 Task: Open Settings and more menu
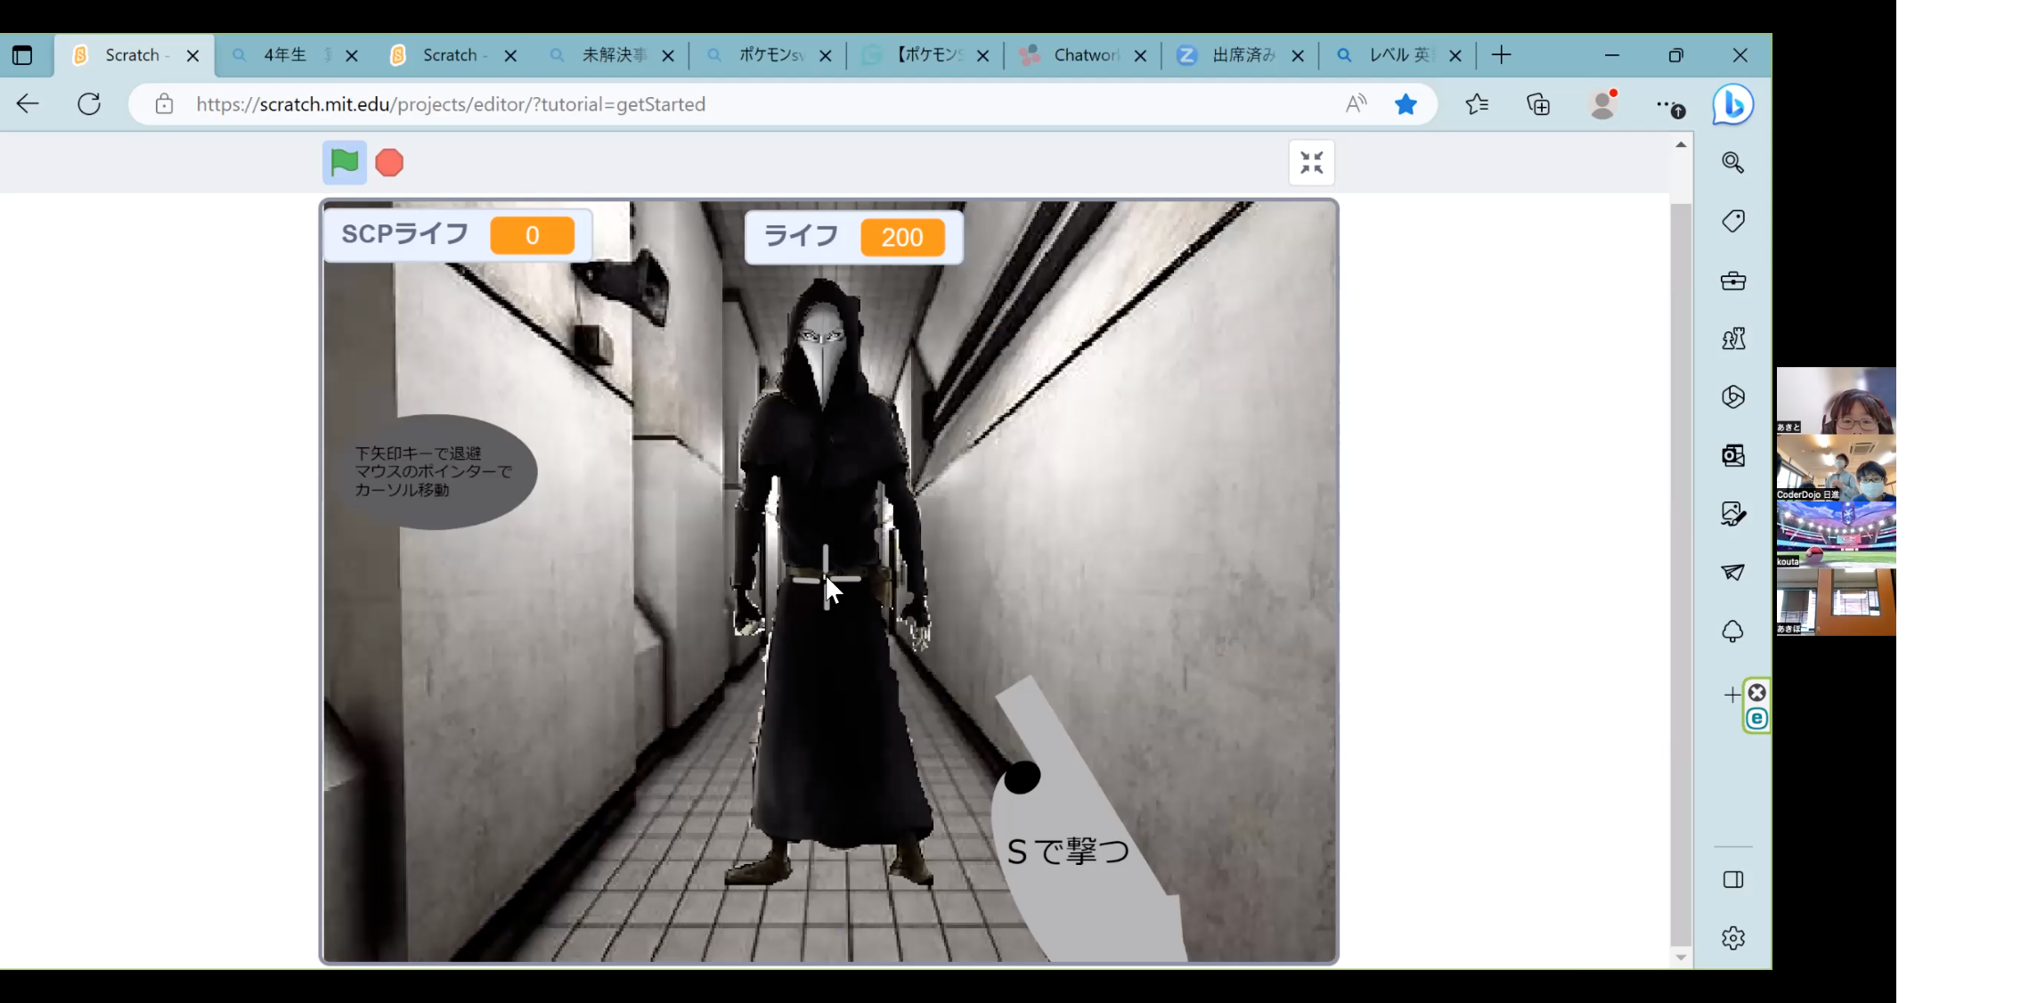coord(1669,105)
